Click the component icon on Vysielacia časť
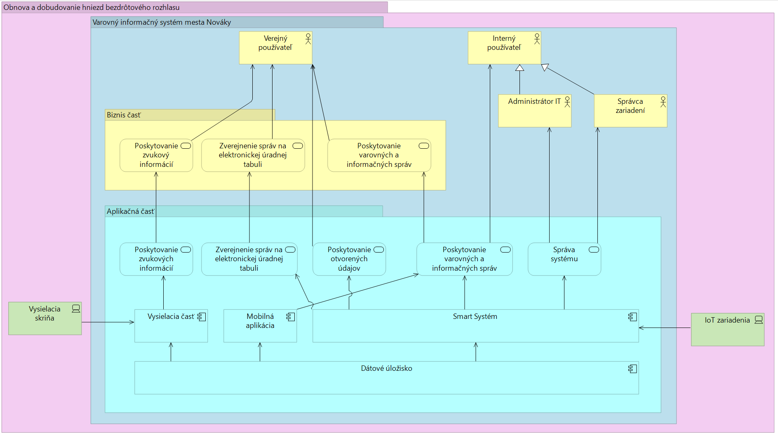This screenshot has width=778, height=433. (x=202, y=317)
